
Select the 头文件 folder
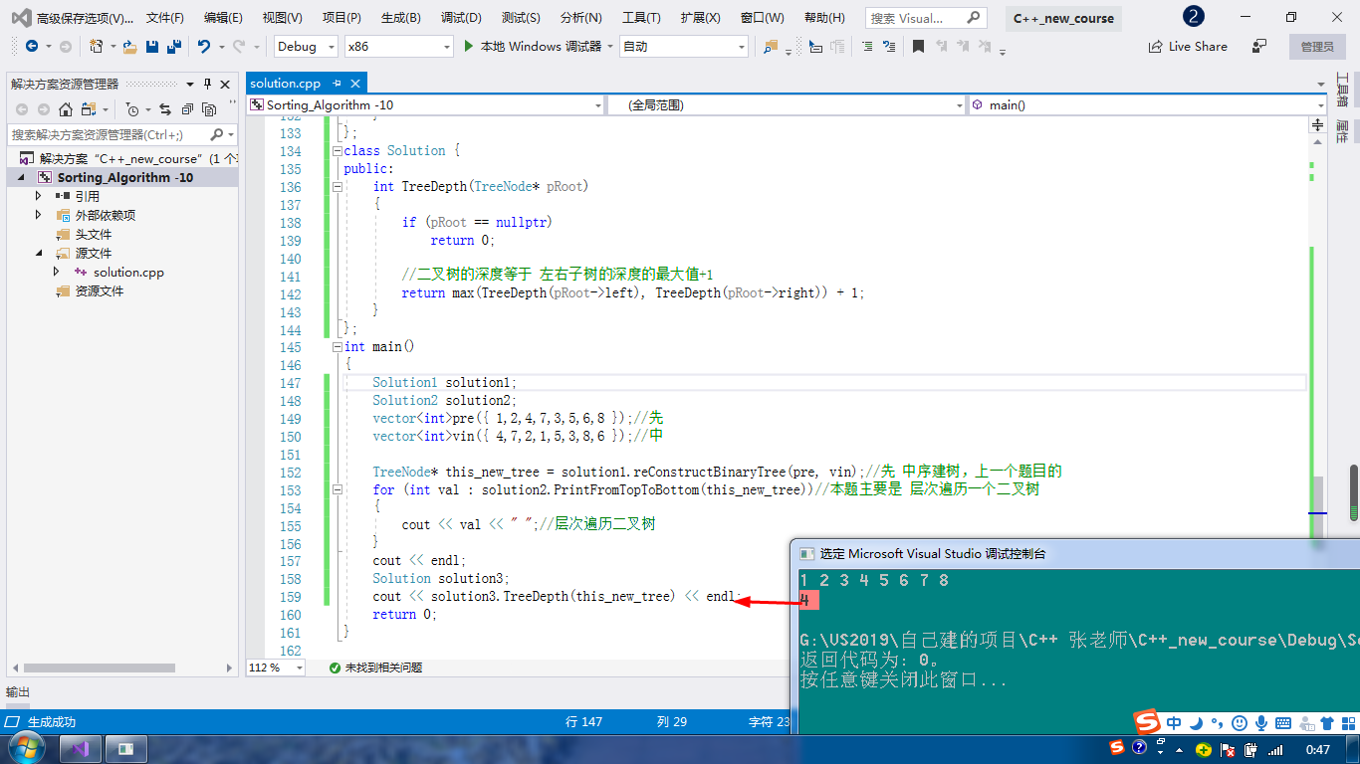(x=94, y=234)
